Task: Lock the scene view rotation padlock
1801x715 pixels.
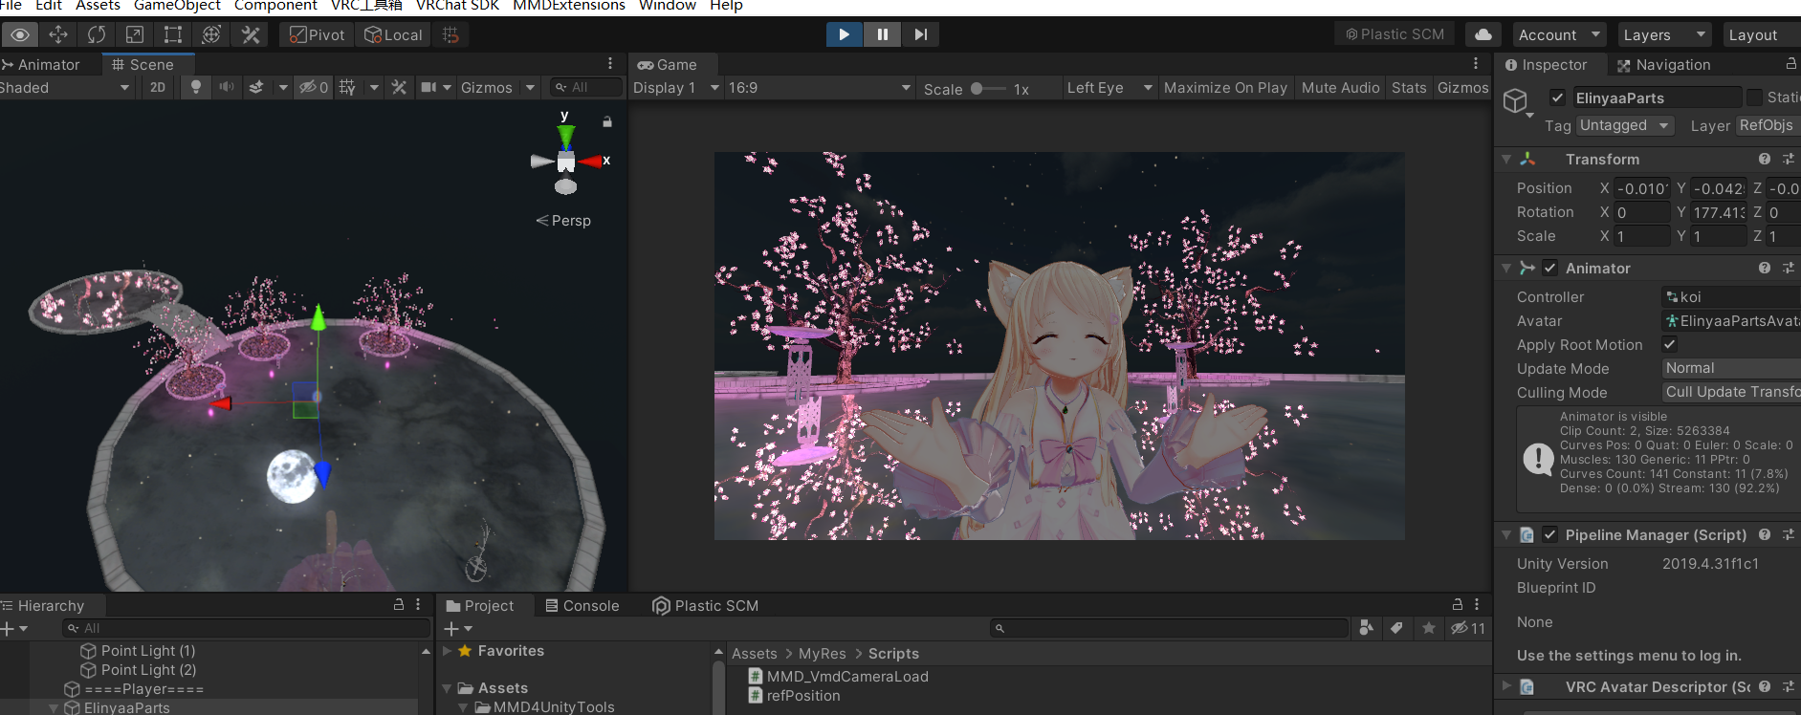Action: pos(606,122)
